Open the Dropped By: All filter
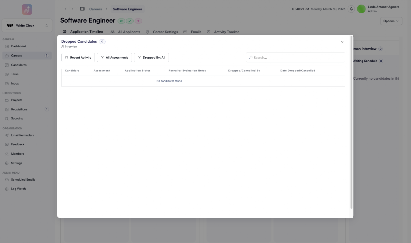Viewport: 411px width, 243px height. [151, 58]
